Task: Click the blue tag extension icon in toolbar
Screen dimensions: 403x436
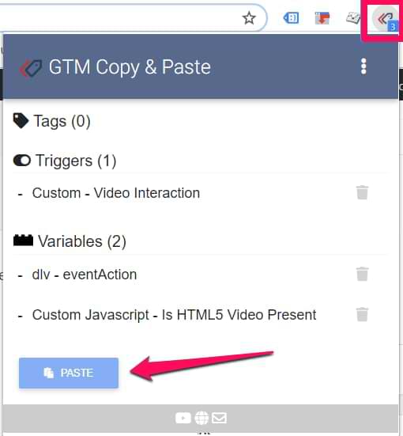Action: tap(291, 18)
